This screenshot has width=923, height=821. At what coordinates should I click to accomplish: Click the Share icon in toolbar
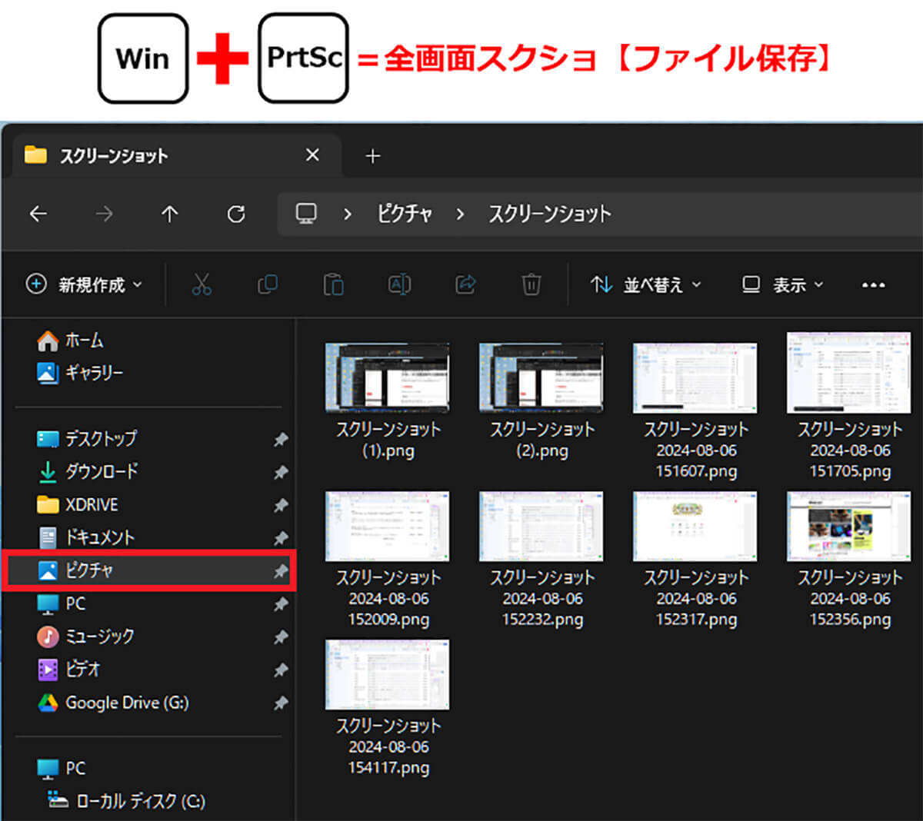[x=465, y=284]
